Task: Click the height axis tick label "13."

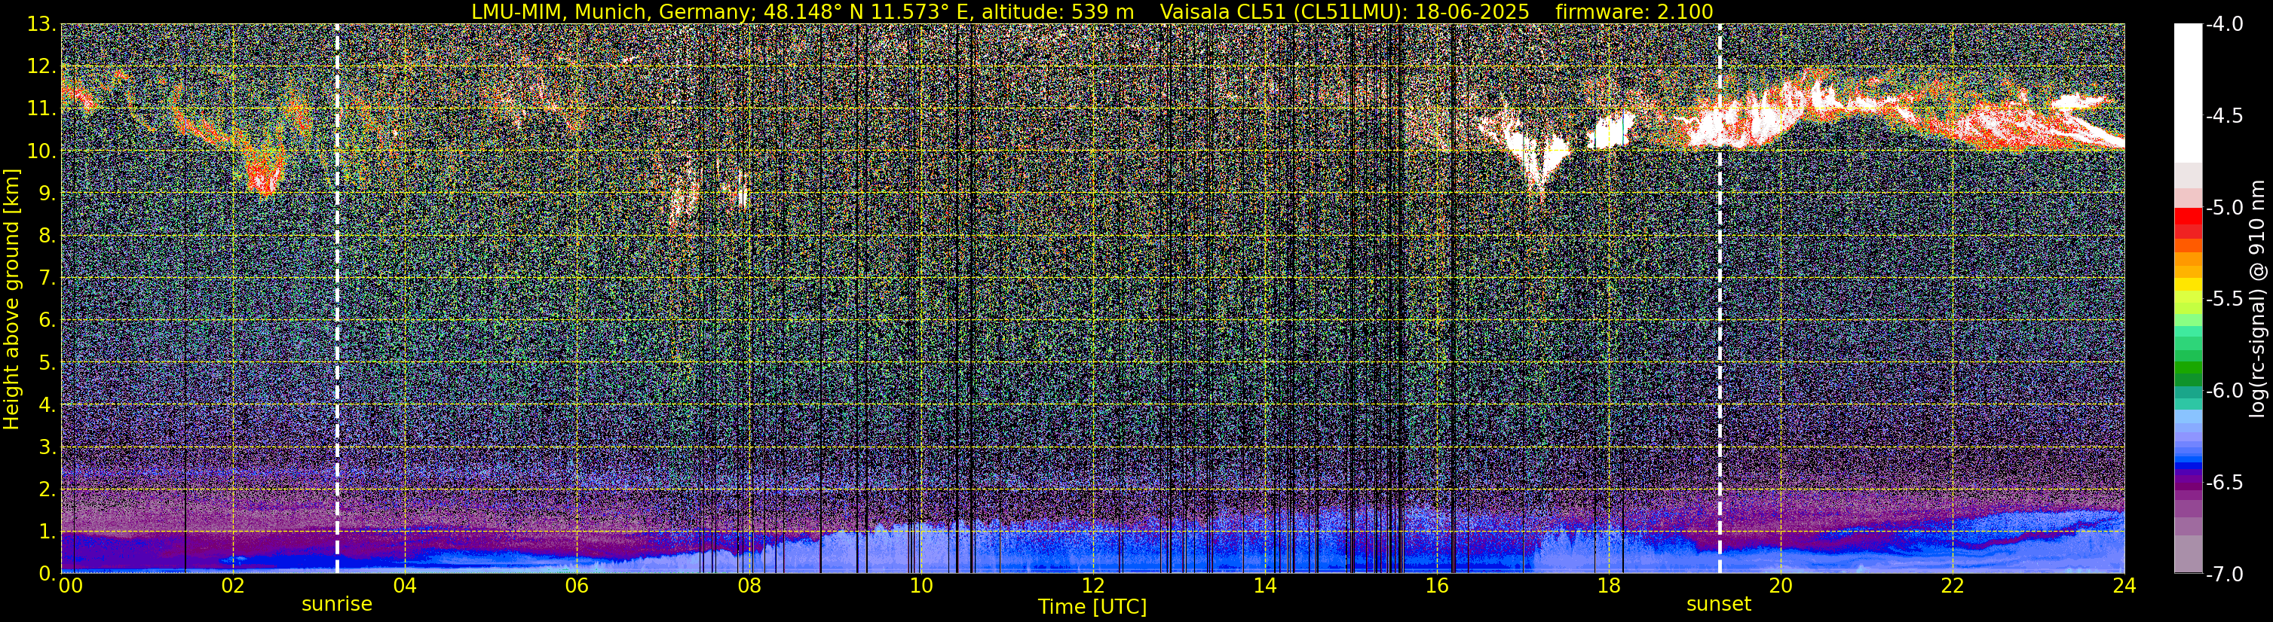Action: click(41, 24)
